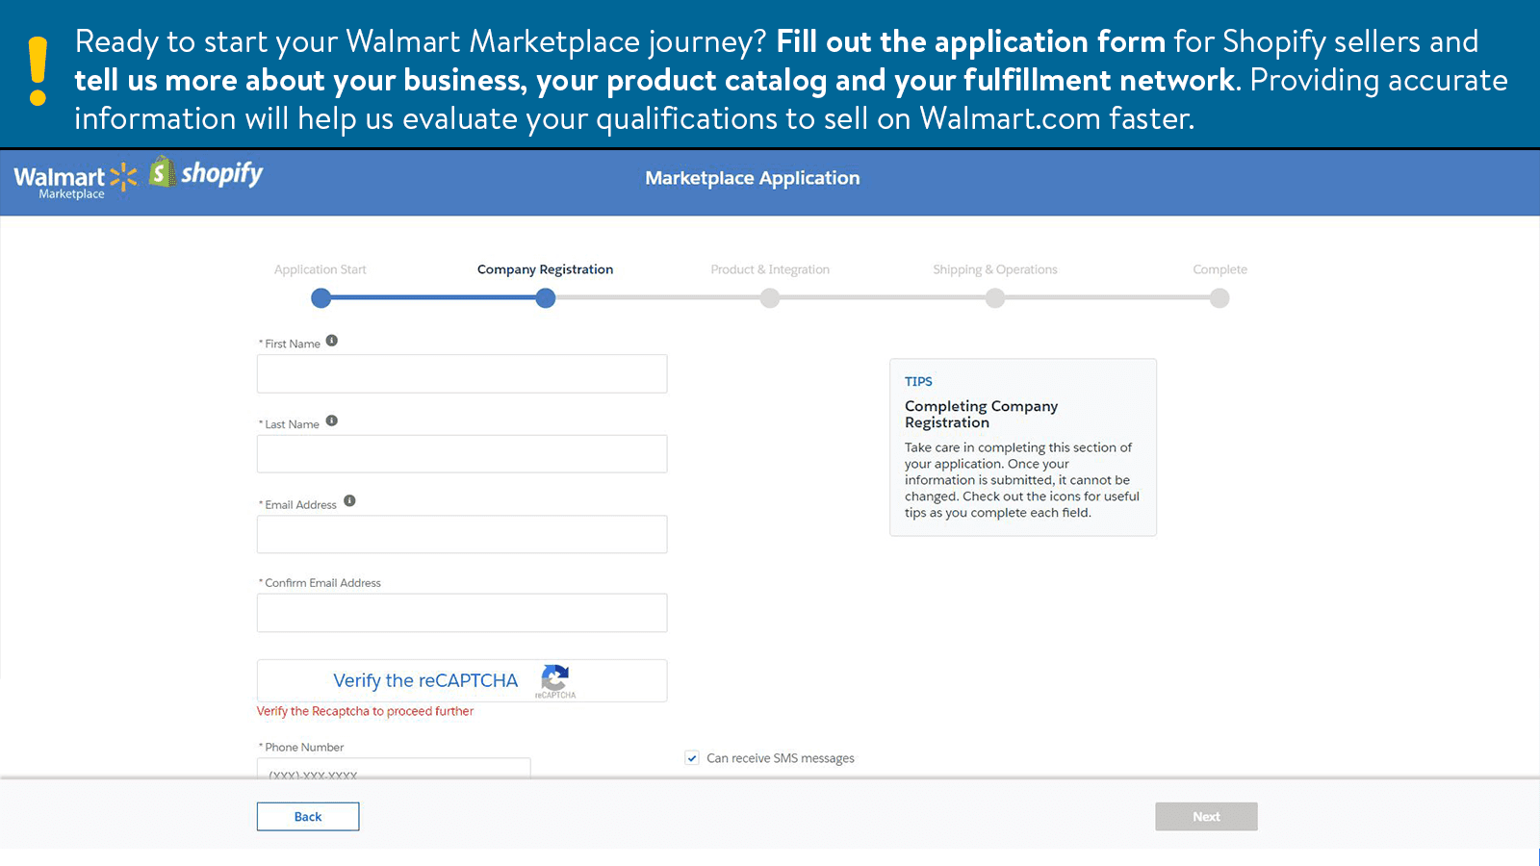This screenshot has height=866, width=1540.
Task: Click the blue progress bar segment
Action: (x=433, y=298)
